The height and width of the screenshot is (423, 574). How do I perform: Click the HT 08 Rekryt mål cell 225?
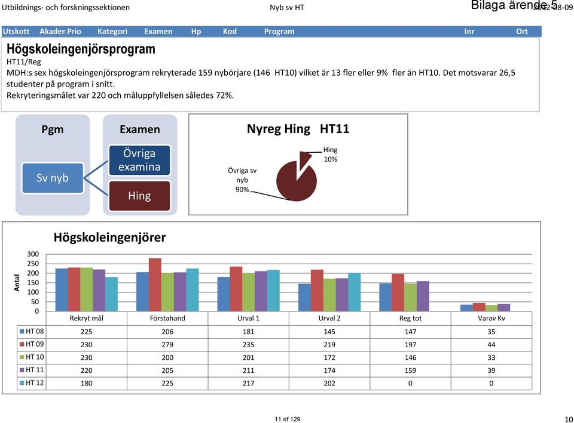pos(86,332)
